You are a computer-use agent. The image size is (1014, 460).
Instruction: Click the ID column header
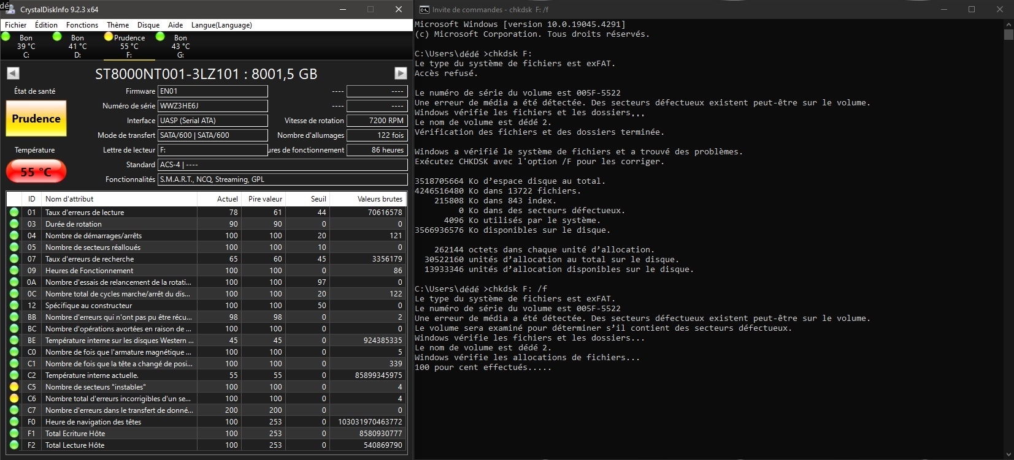click(31, 199)
